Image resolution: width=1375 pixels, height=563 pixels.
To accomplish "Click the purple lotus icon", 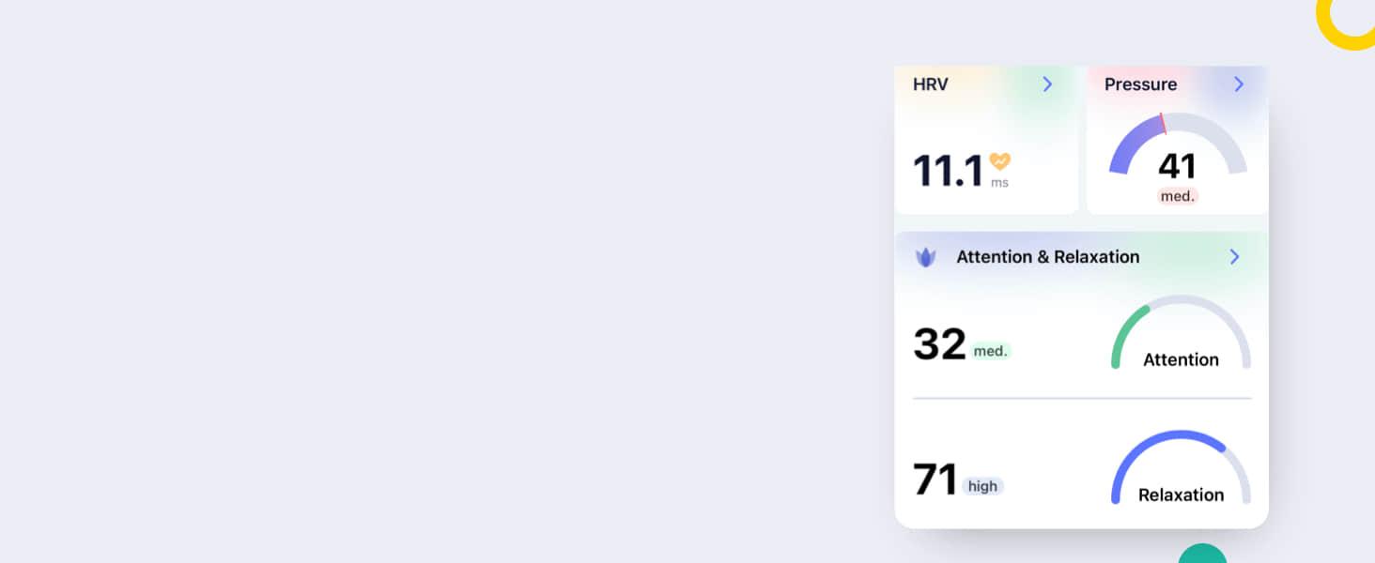I will point(926,257).
